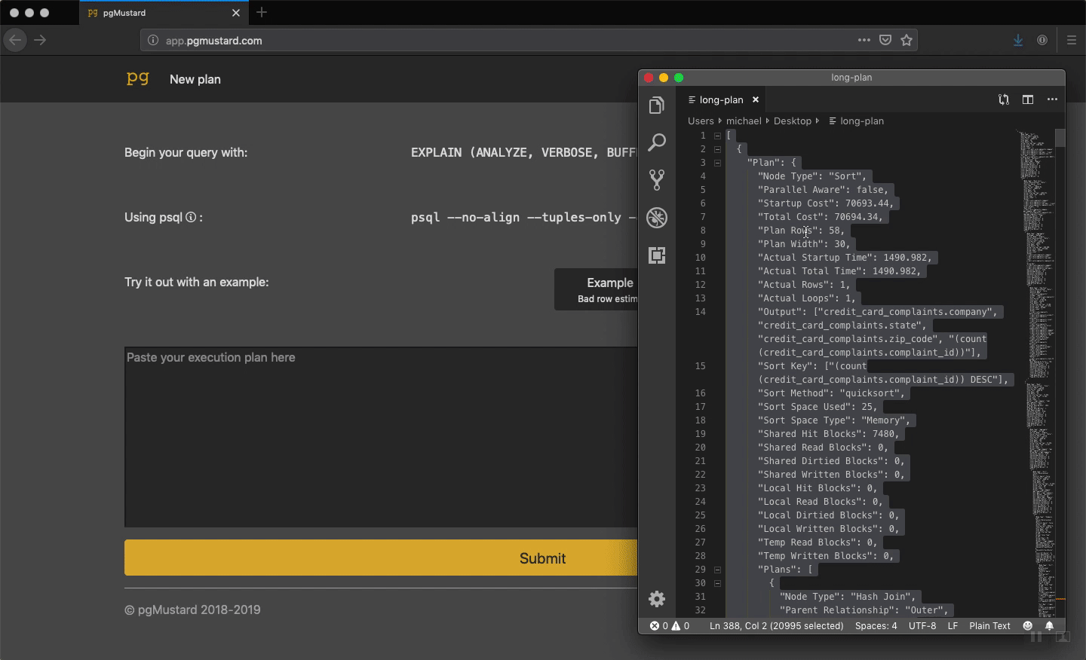Viewport: 1086px width, 660px height.
Task: Change line ending via LF status item
Action: [953, 626]
